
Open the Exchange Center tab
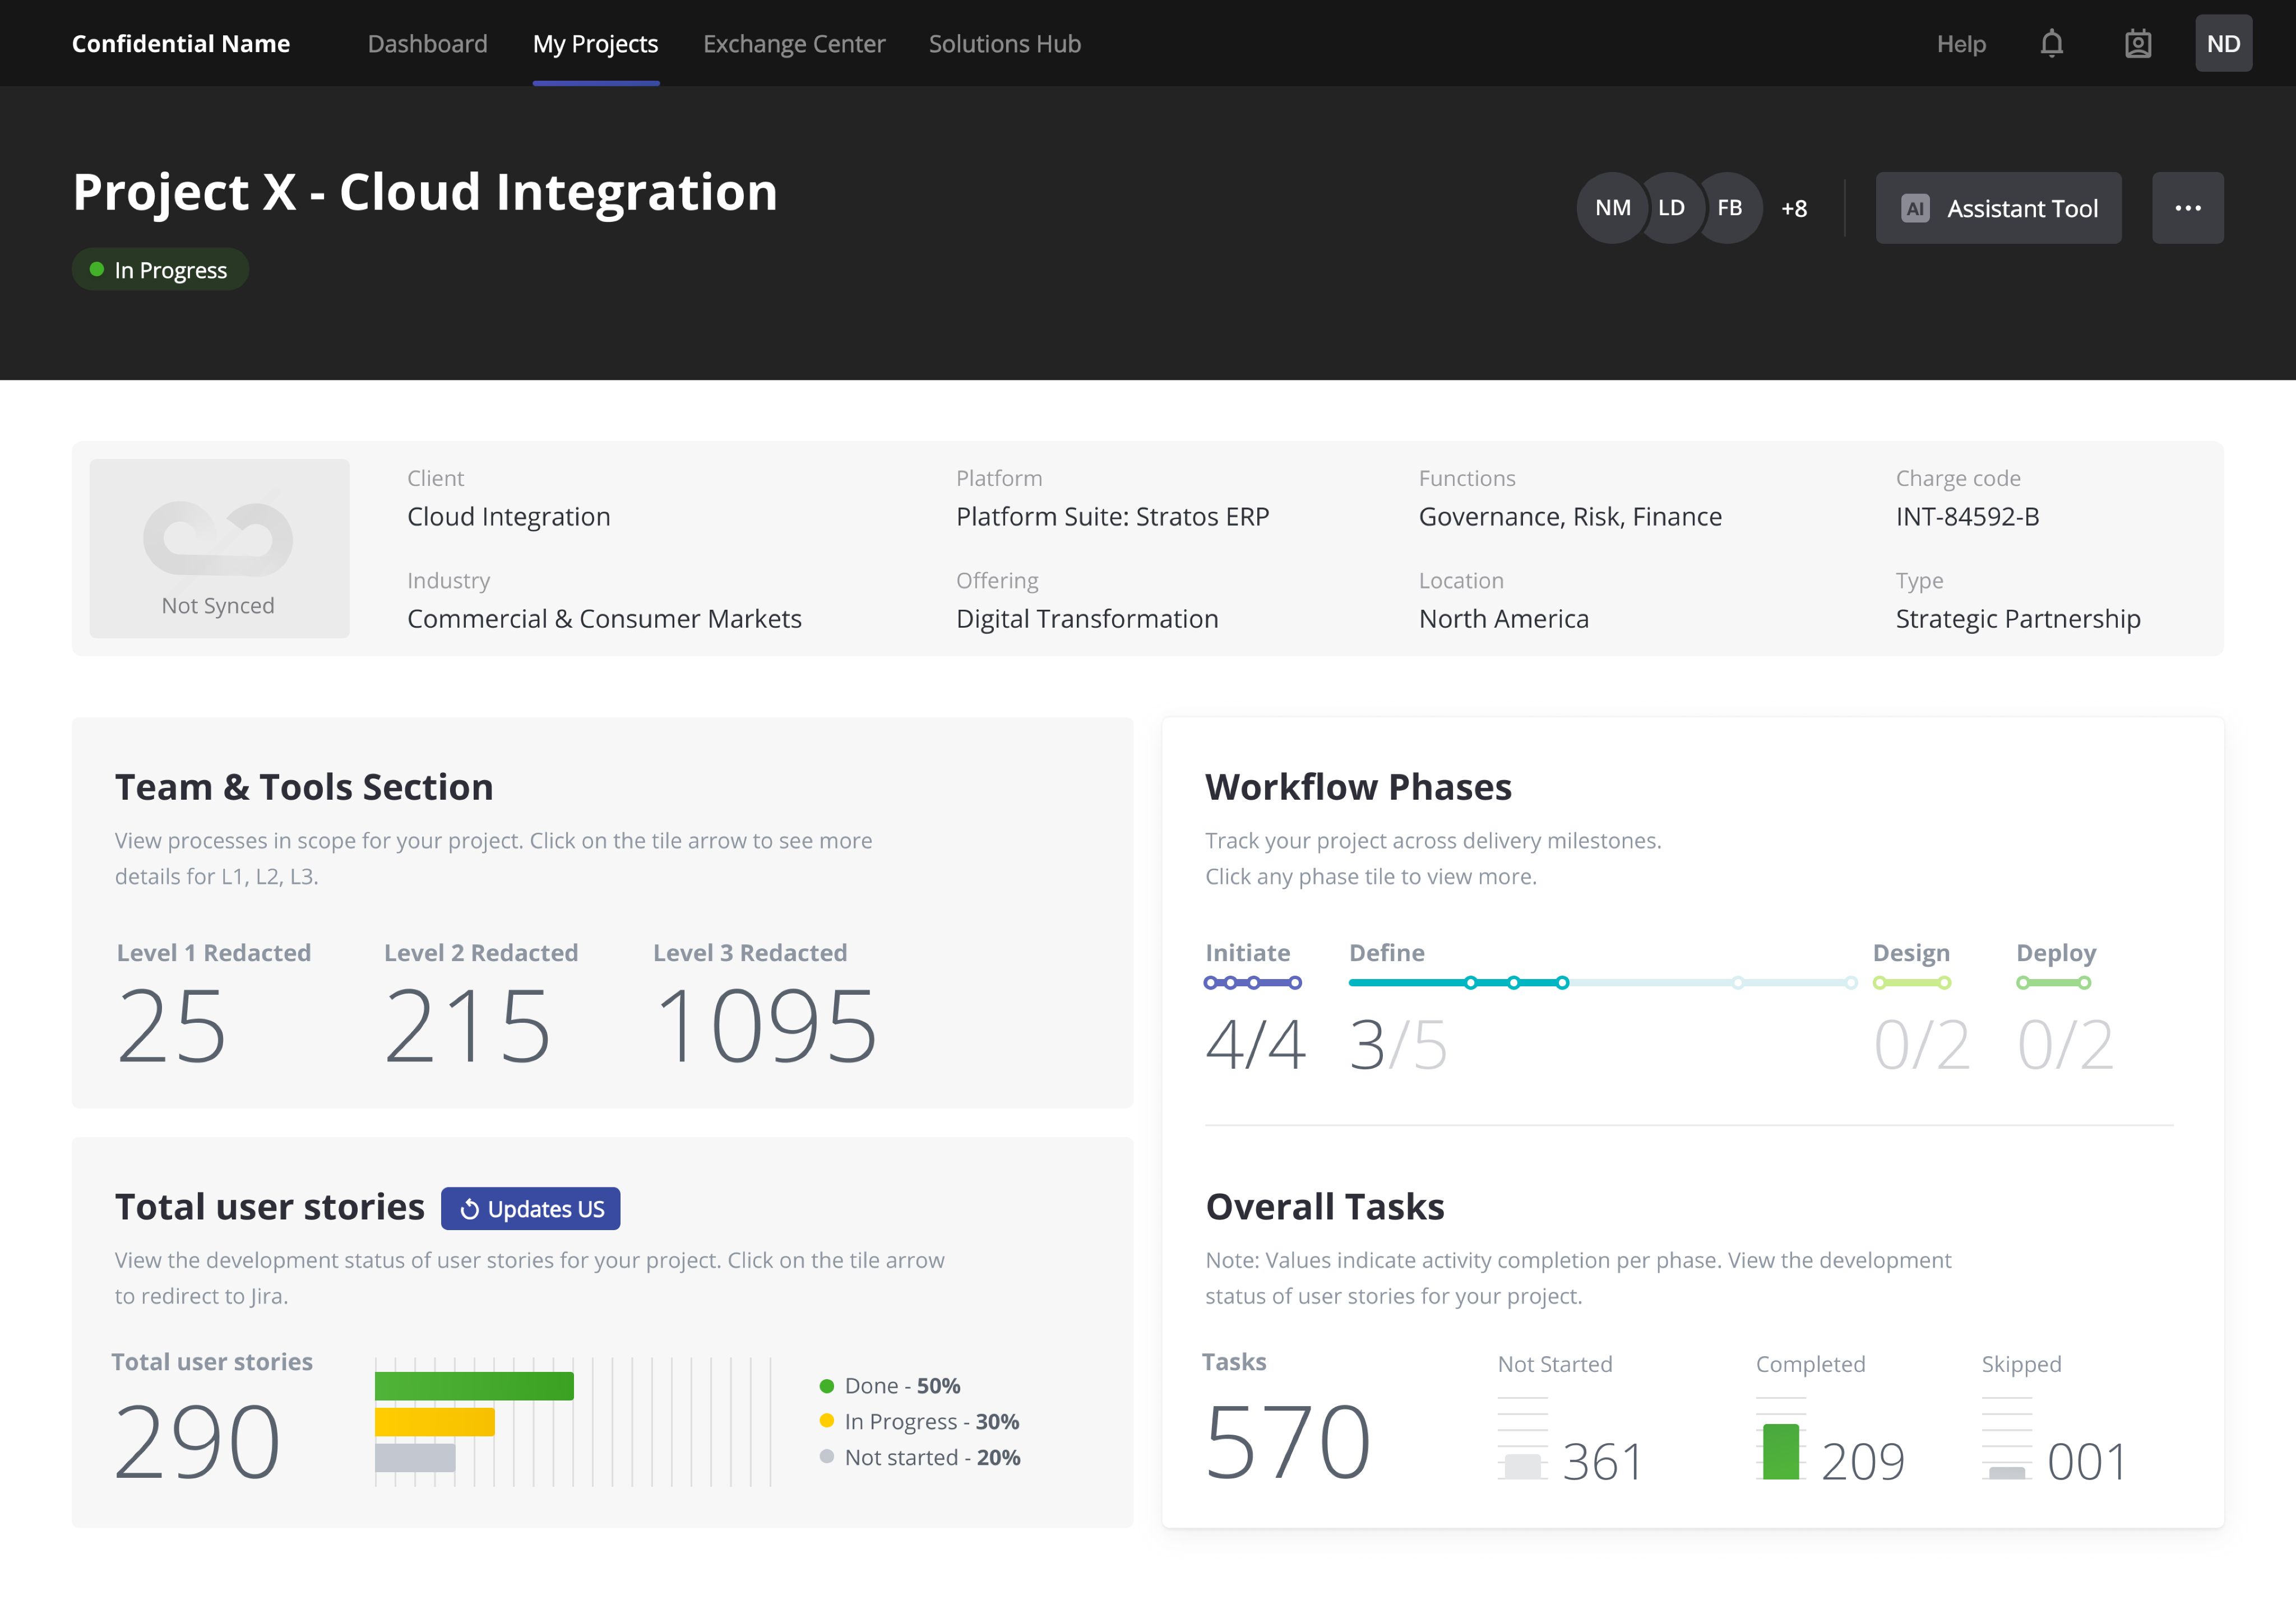(794, 43)
